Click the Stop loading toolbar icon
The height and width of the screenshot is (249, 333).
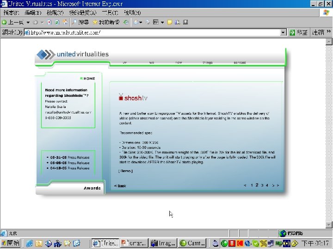[x=49, y=22]
